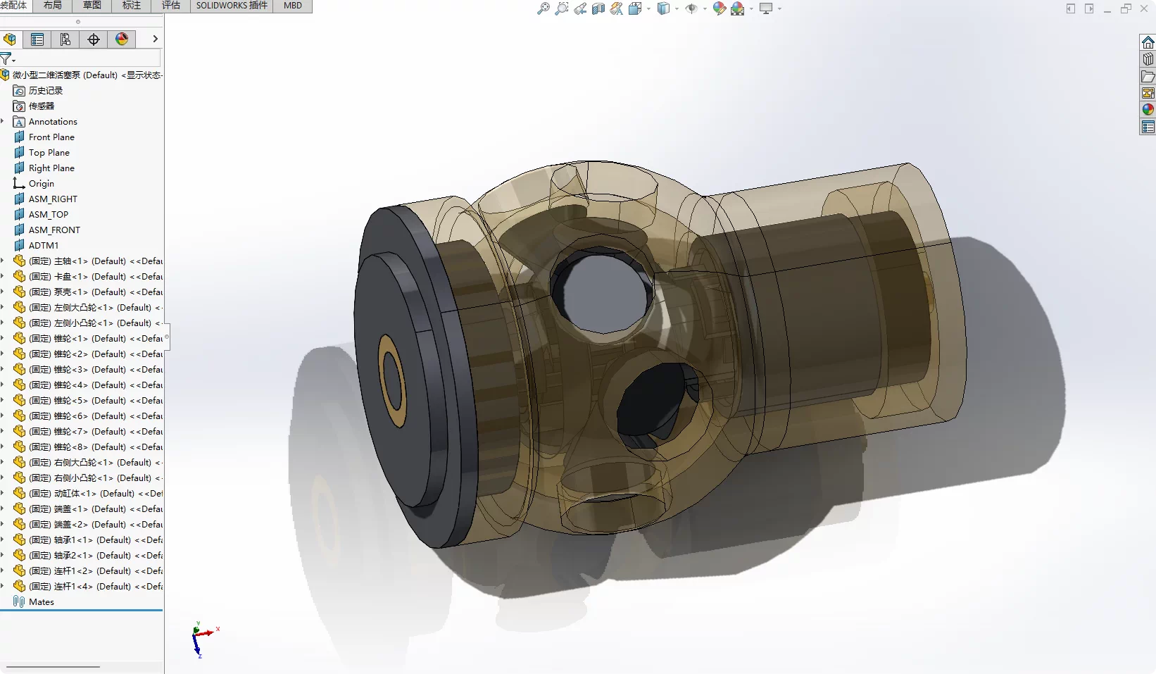Select the 端盖<2> component icon

click(x=19, y=525)
